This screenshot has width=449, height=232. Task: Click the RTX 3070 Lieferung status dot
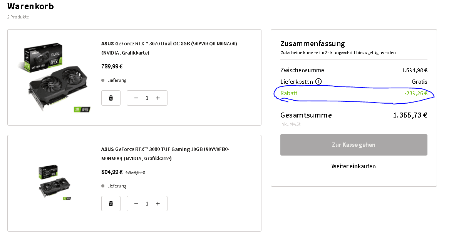click(x=103, y=80)
